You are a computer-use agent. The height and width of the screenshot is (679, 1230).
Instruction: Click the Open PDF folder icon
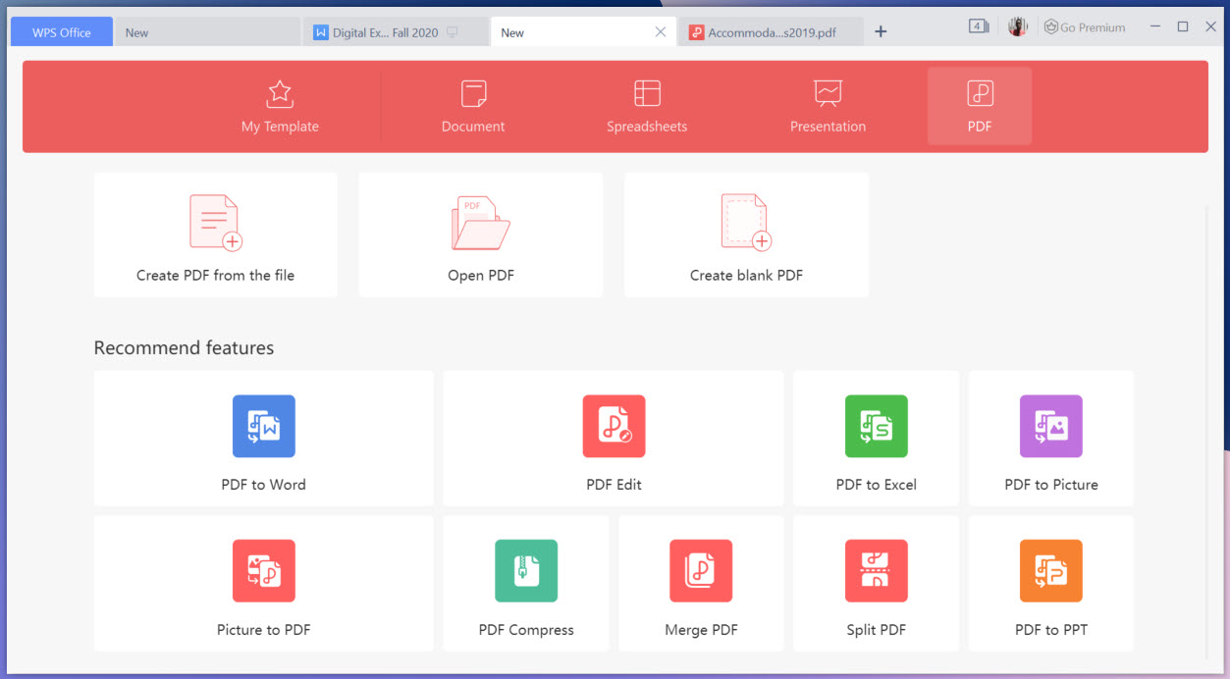point(481,223)
